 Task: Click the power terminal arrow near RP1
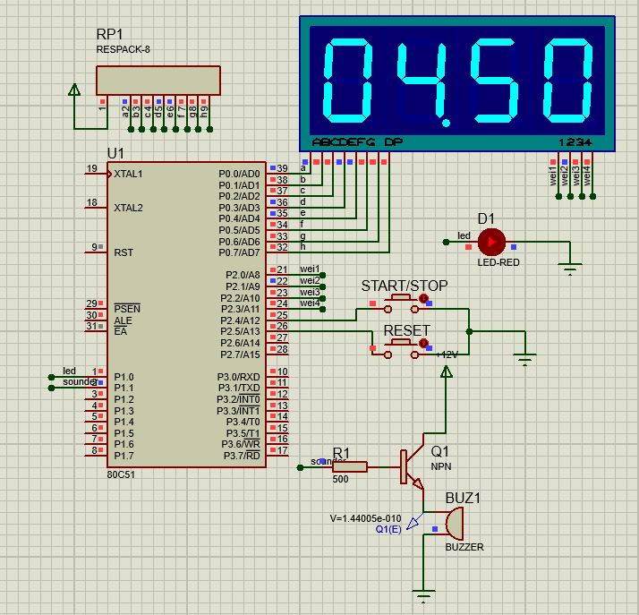click(x=74, y=90)
